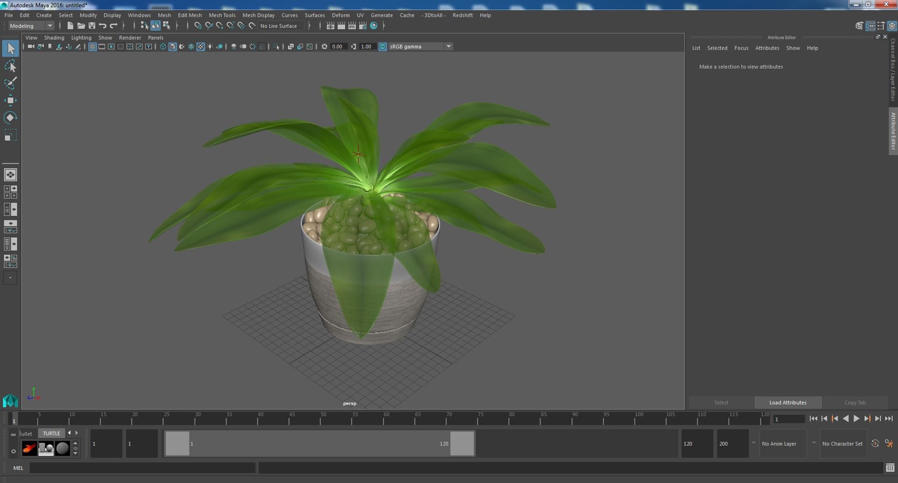Enable snap to curves
Viewport: 898px width, 483px height.
coord(209,26)
